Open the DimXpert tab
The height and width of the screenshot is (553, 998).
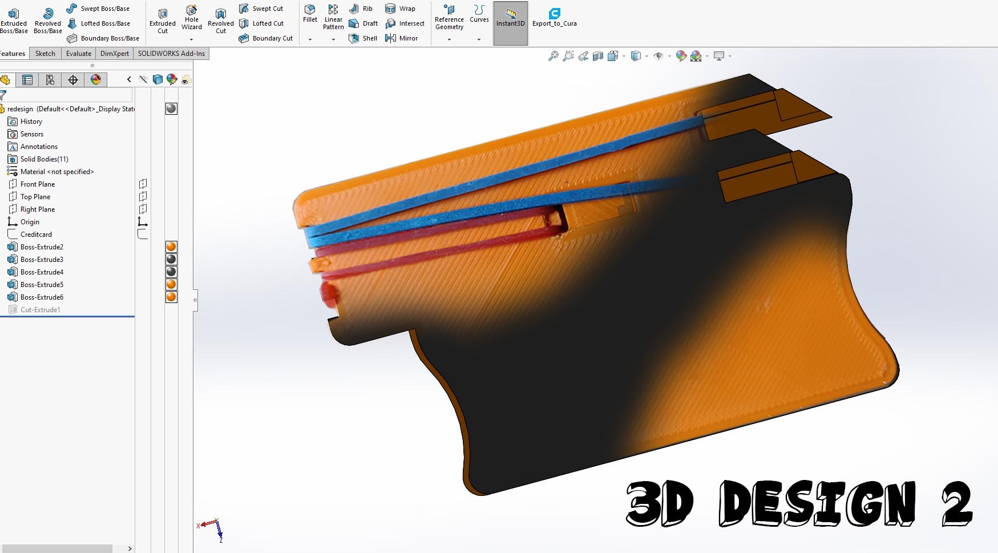coord(114,53)
